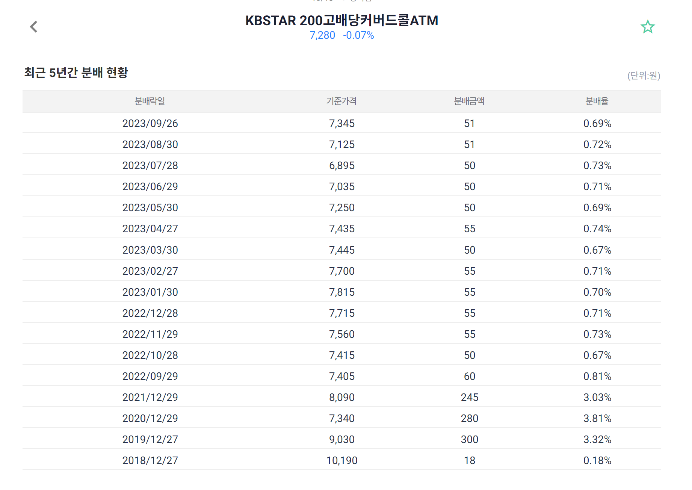This screenshot has height=490, width=692.
Task: Select the 2023/03/30 date cell
Action: pyautogui.click(x=150, y=250)
